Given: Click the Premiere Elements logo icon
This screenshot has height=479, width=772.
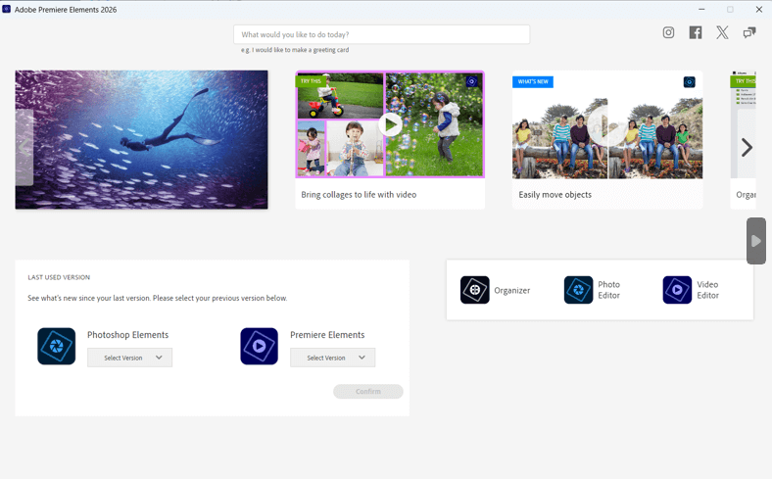Looking at the screenshot, I should 259,346.
